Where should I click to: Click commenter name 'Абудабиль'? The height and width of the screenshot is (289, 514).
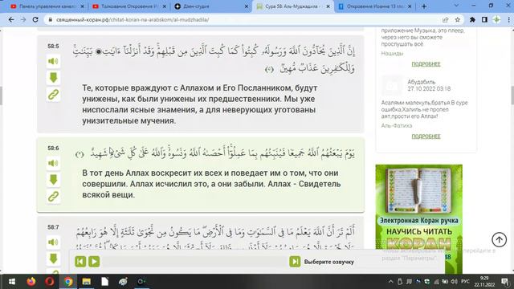pyautogui.click(x=421, y=82)
